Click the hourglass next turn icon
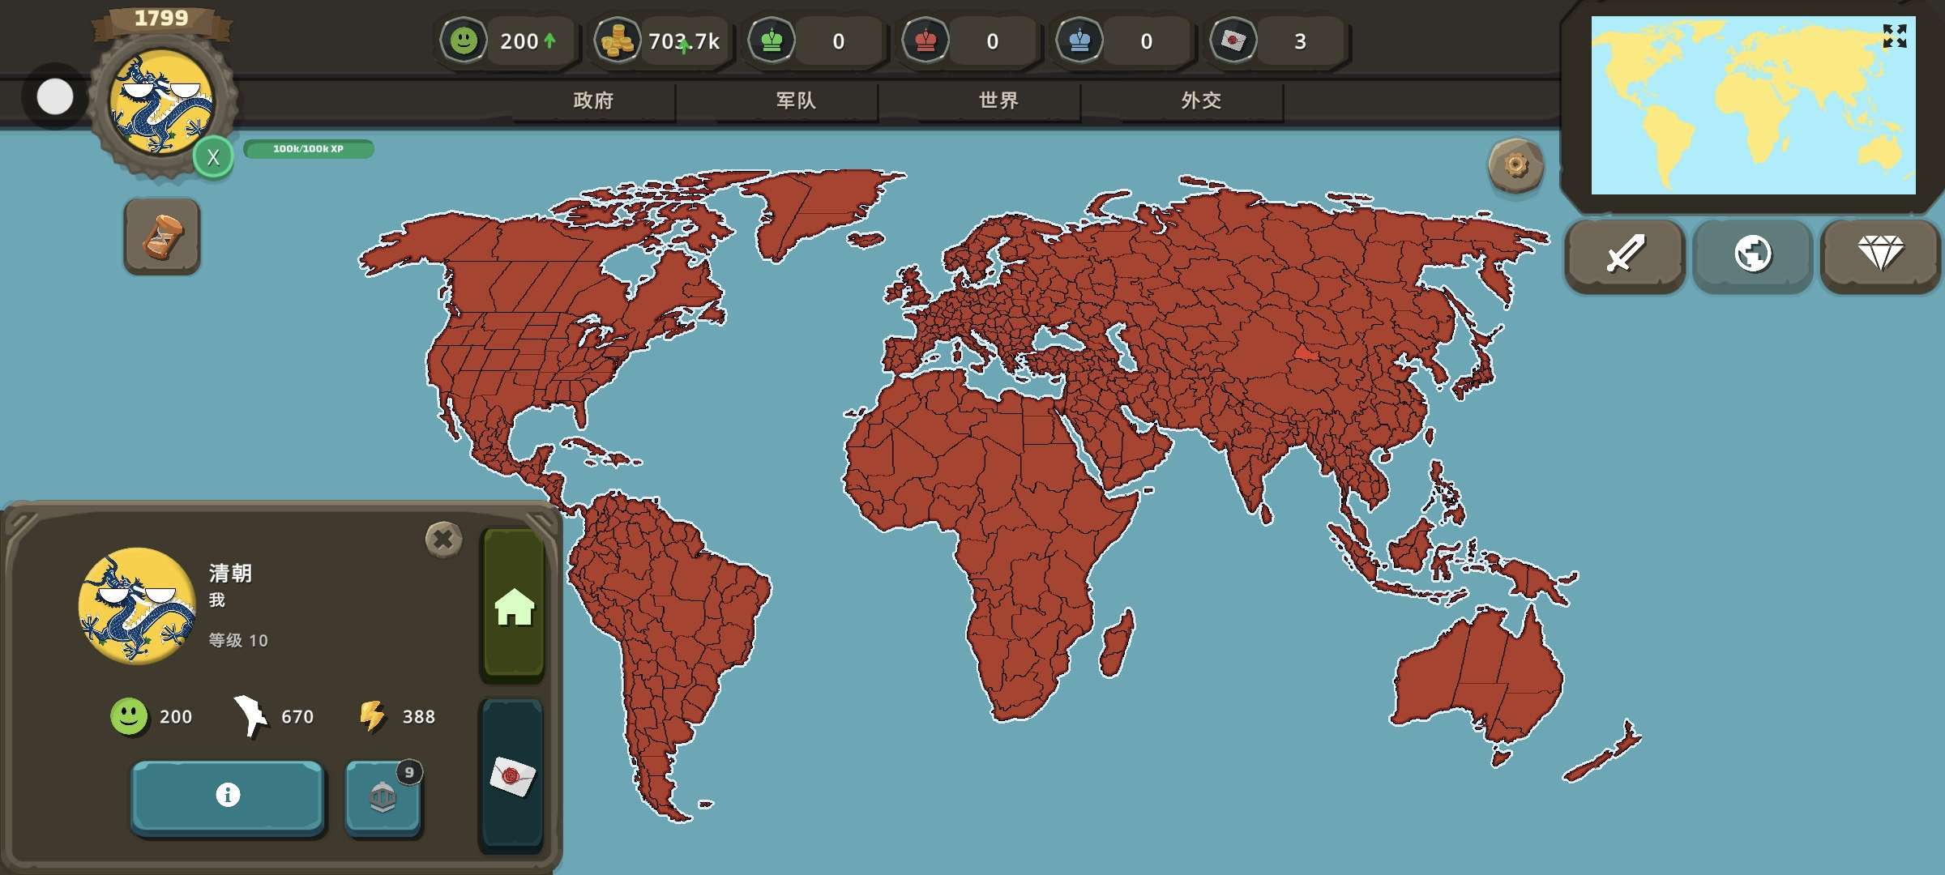The width and height of the screenshot is (1945, 875). [162, 237]
